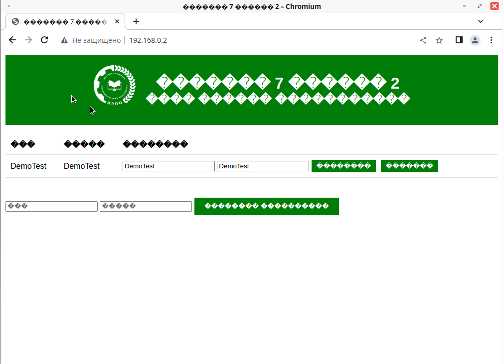
Task: Toggle the browser side panel icon
Action: (x=459, y=40)
